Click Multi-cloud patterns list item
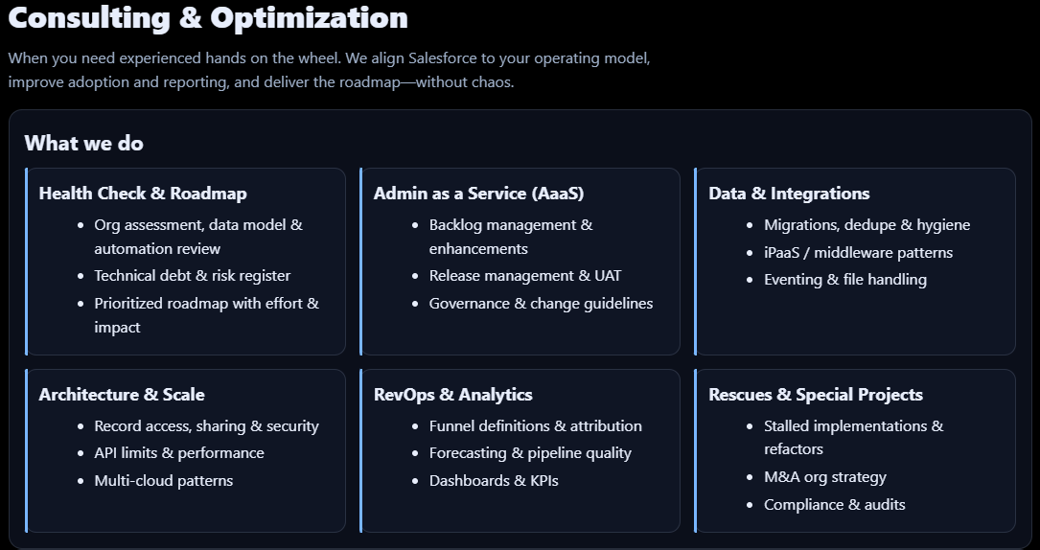 (x=163, y=481)
